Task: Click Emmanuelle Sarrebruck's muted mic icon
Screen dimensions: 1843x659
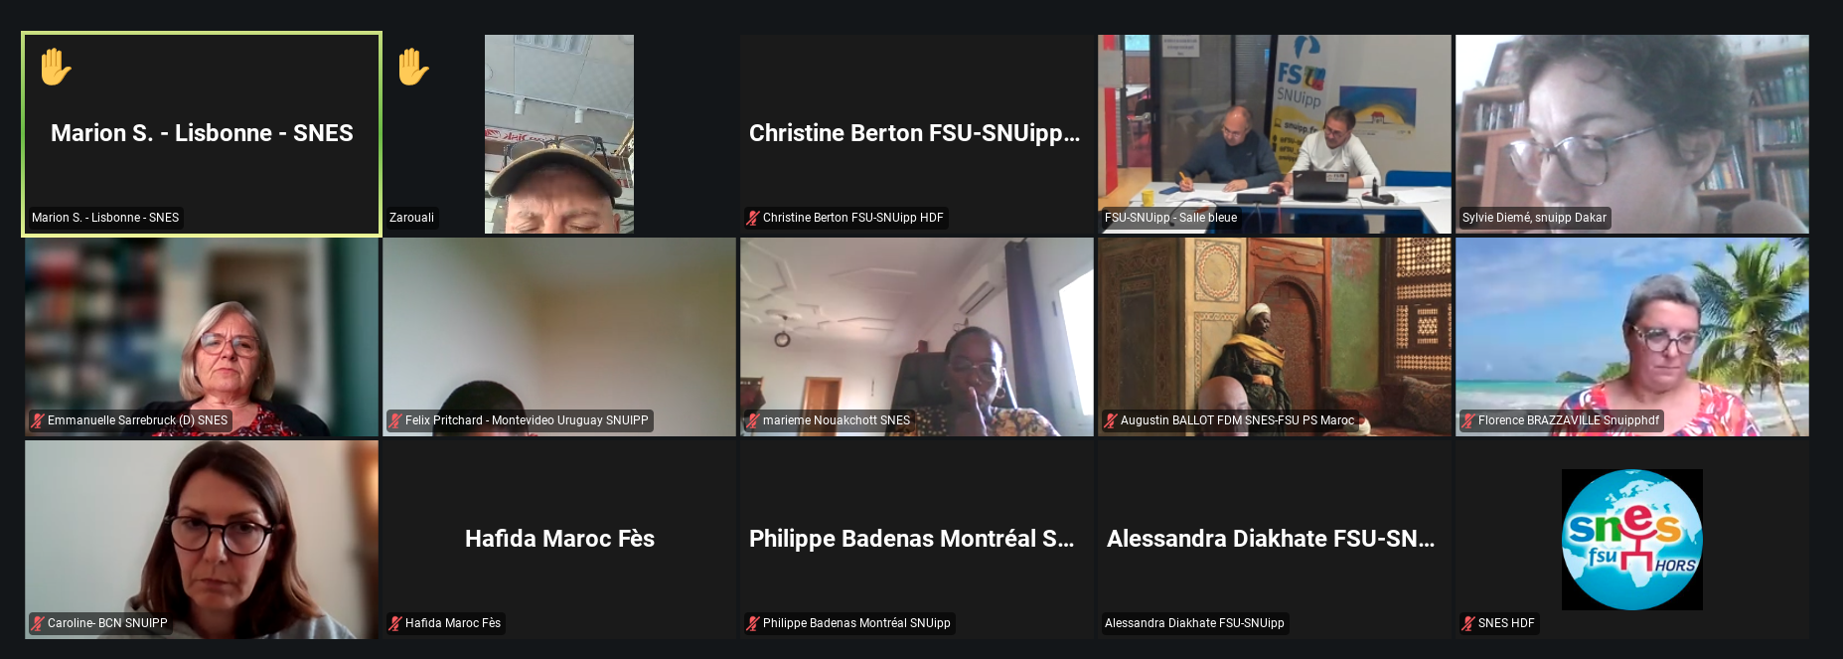Action: pos(38,420)
